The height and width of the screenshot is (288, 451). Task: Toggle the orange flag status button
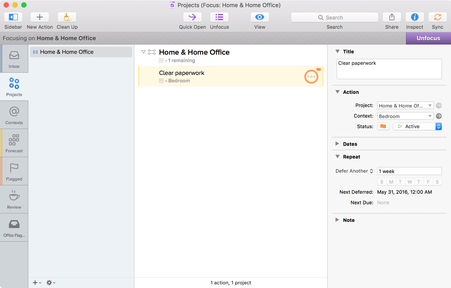point(383,126)
